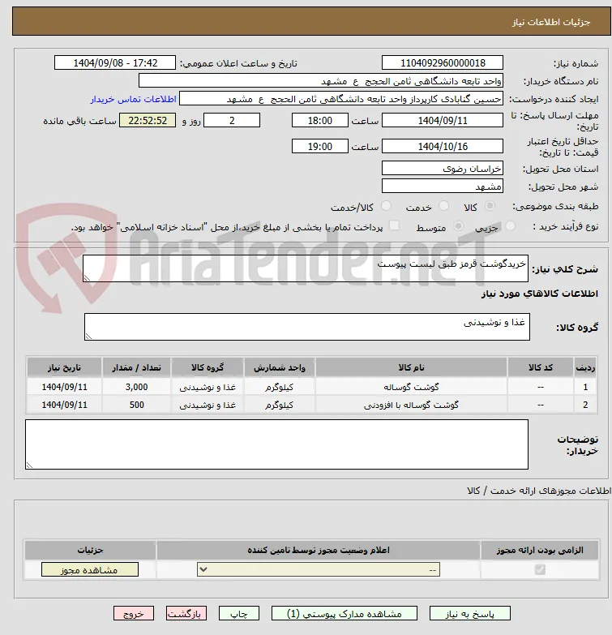Toggle الزامی بودن ارائه مجوز checkbox
This screenshot has width=612, height=635.
pos(540,569)
